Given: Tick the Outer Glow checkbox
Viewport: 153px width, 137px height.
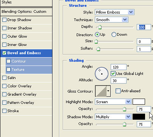Looking at the screenshot, I should (x=4, y=37).
